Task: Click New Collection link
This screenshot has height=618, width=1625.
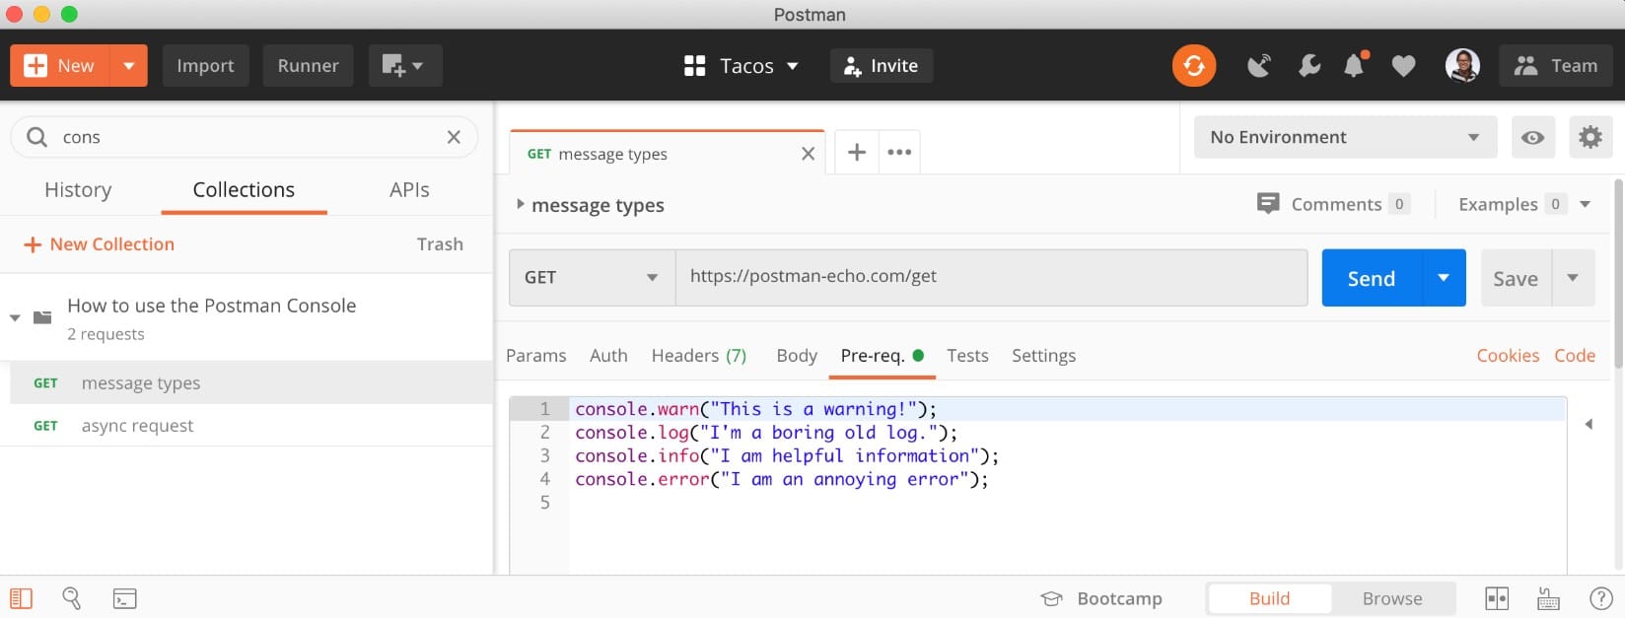Action: coord(99,244)
